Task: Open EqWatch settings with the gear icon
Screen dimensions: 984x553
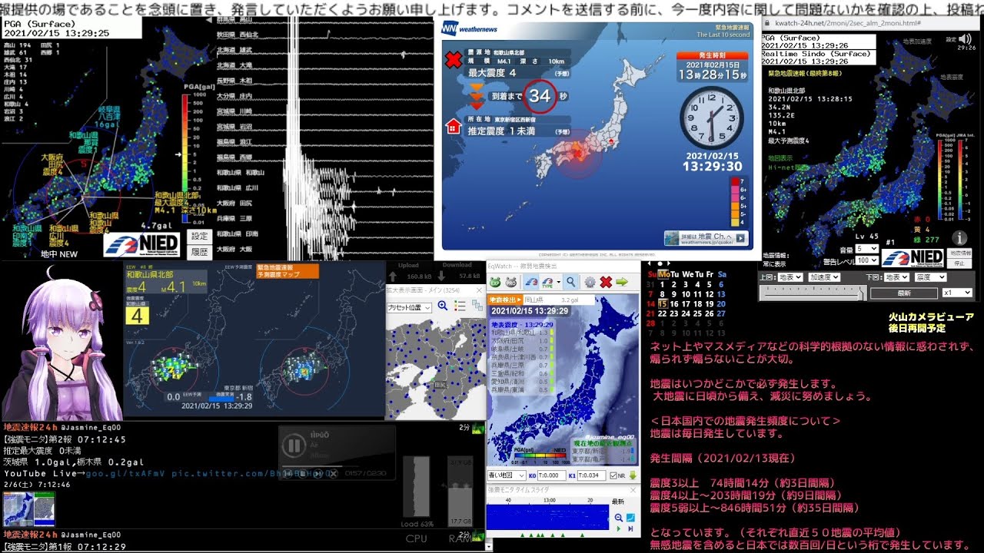Action: tap(590, 282)
